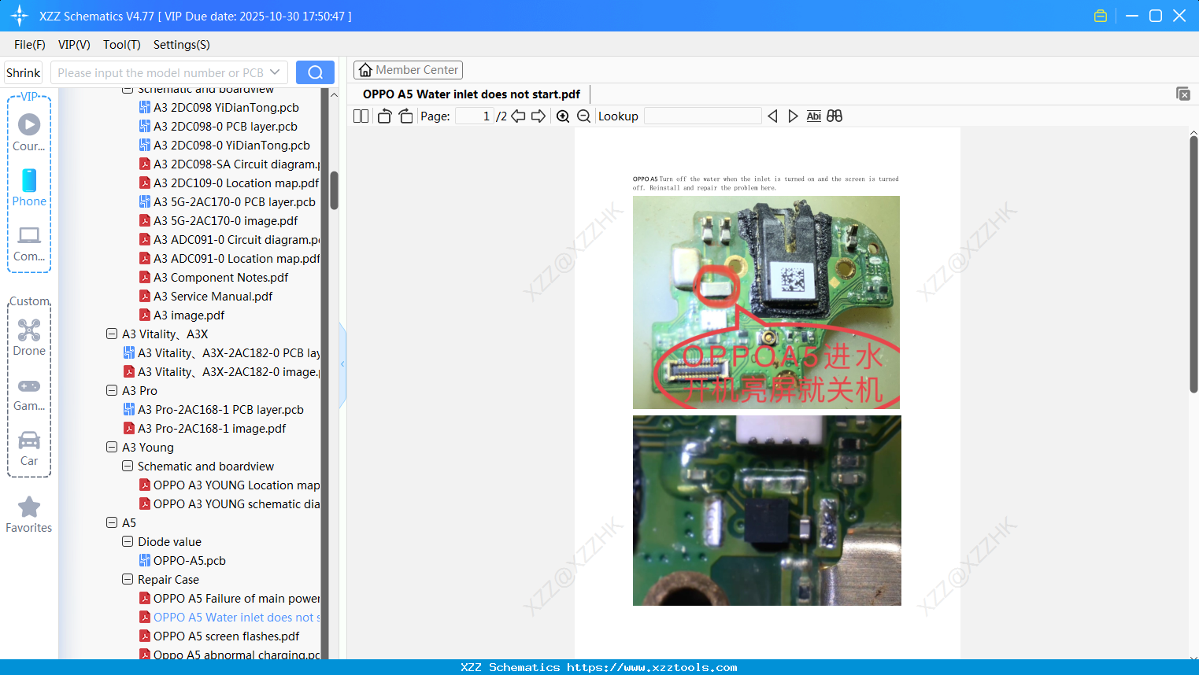Viewport: 1199px width, 675px height.
Task: Click the file tree vertical scrollbar
Action: 334,190
